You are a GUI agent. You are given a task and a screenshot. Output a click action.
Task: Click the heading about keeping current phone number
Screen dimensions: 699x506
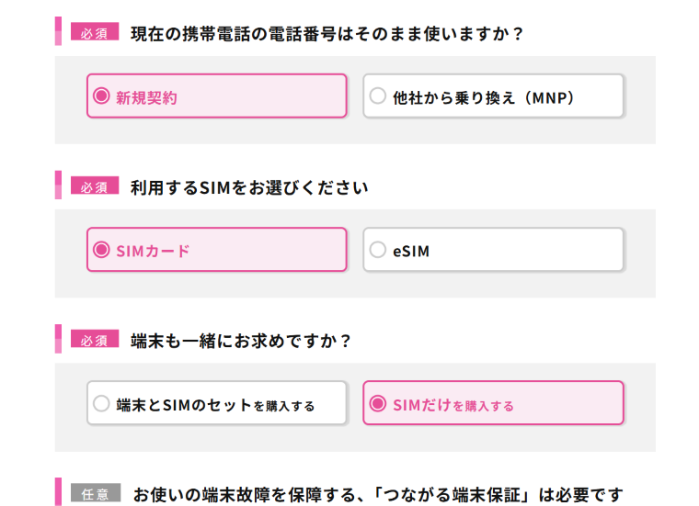[x=327, y=34]
